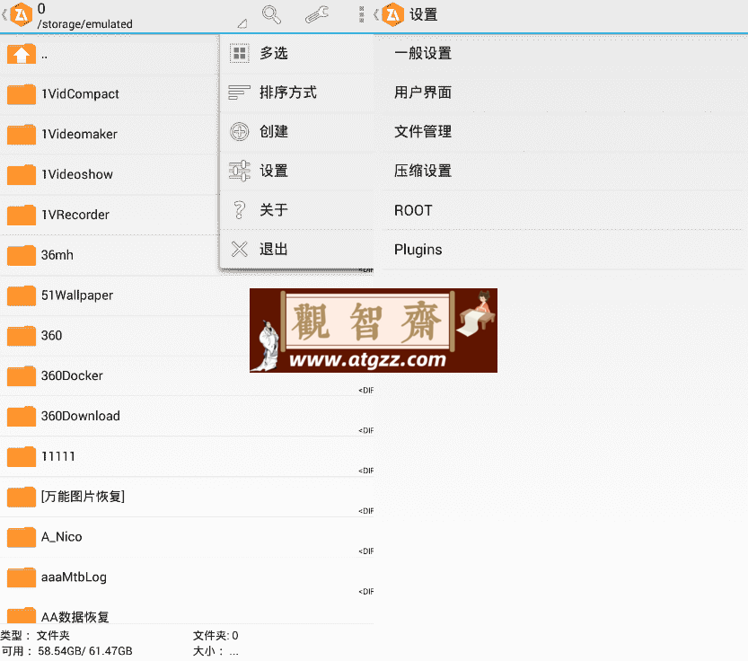The image size is (748, 661).
Task: Choose 退出 from the popup menu
Action: [296, 249]
